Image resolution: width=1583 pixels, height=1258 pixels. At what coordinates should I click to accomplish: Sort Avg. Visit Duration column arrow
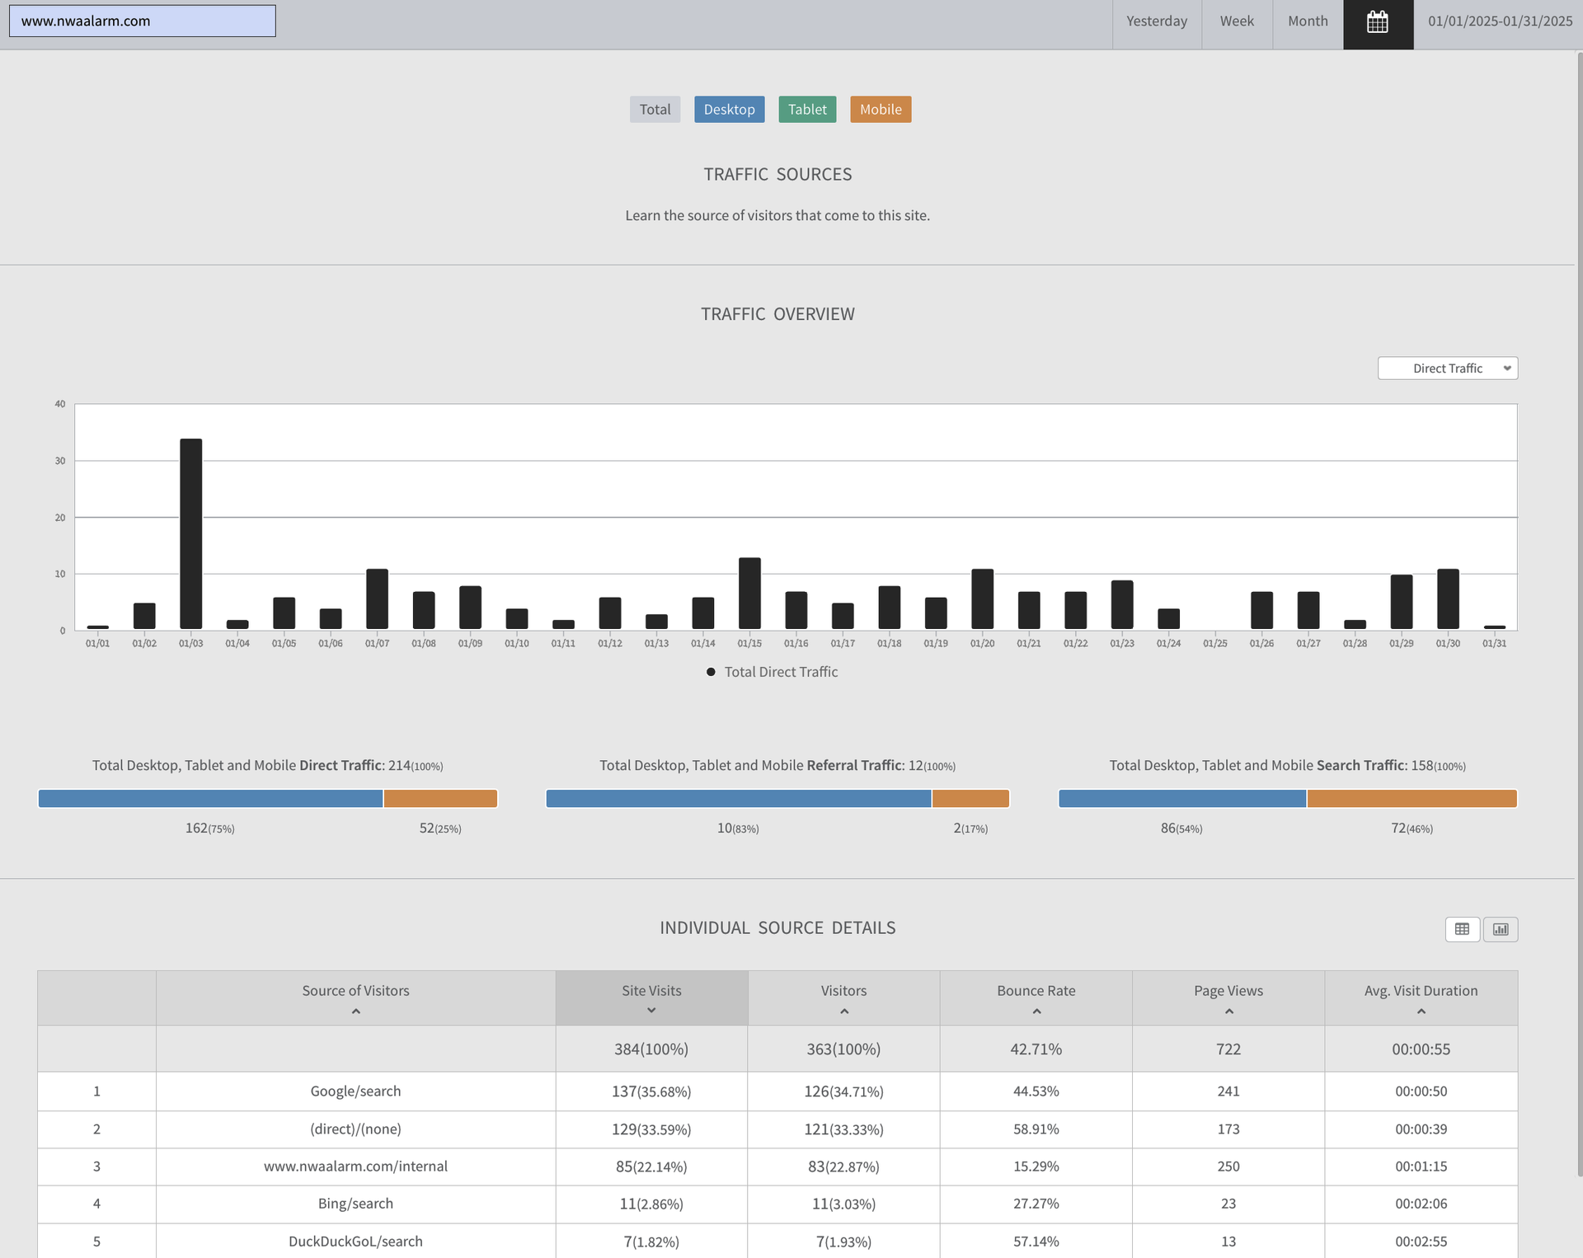1421,1012
